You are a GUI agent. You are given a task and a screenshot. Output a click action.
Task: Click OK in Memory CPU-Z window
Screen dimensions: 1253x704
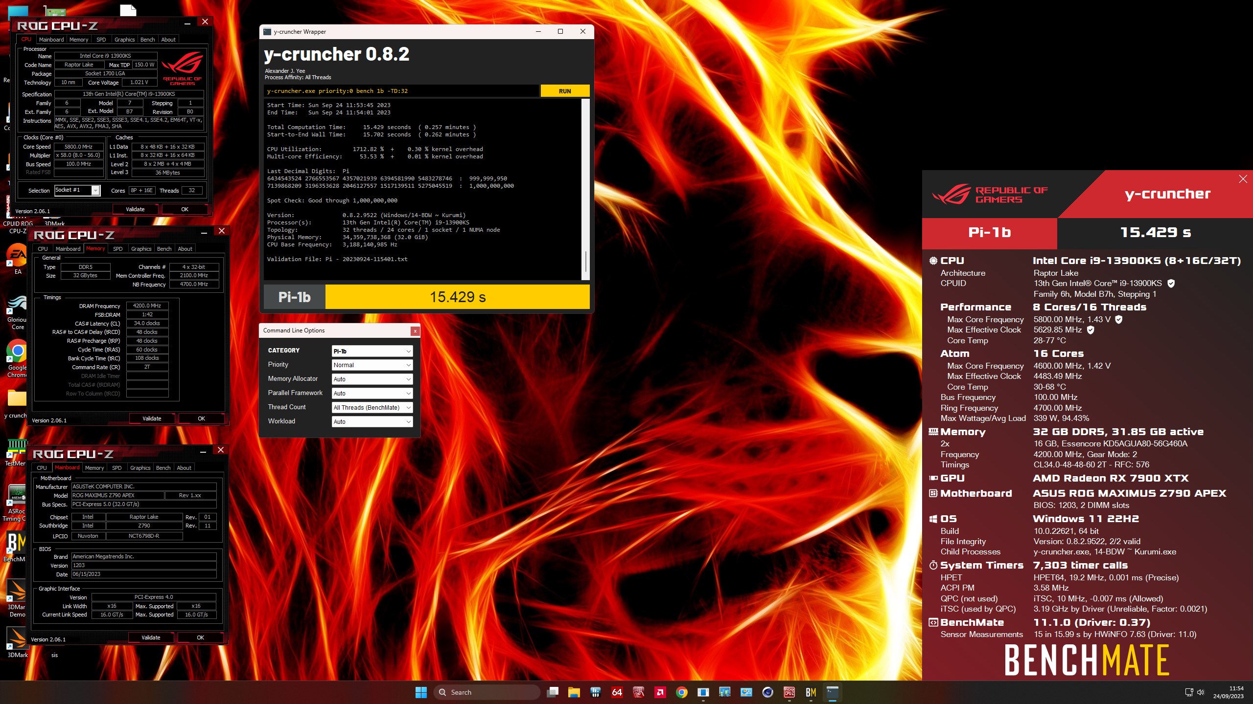coord(201,418)
